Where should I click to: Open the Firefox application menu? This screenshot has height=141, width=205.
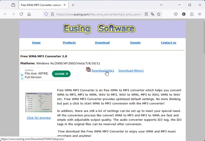coord(200,14)
